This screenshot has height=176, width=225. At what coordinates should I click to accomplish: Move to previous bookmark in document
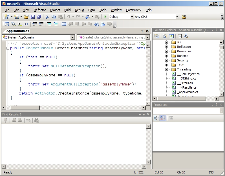tap(96, 24)
